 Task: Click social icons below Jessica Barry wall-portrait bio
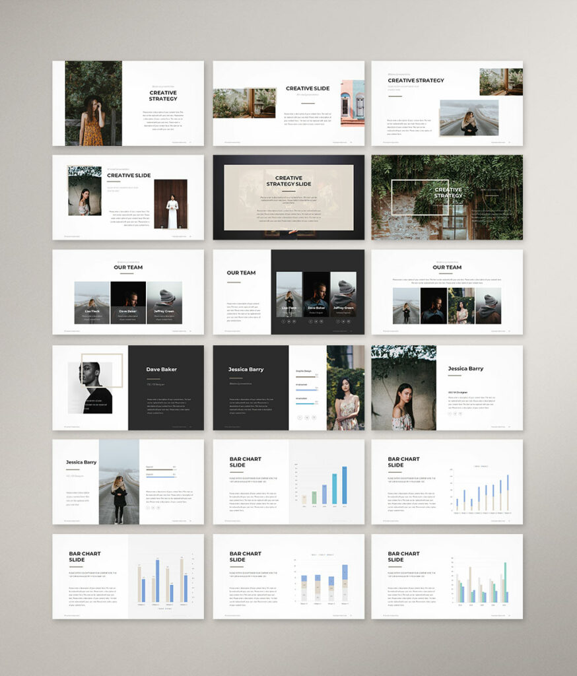coord(454,413)
